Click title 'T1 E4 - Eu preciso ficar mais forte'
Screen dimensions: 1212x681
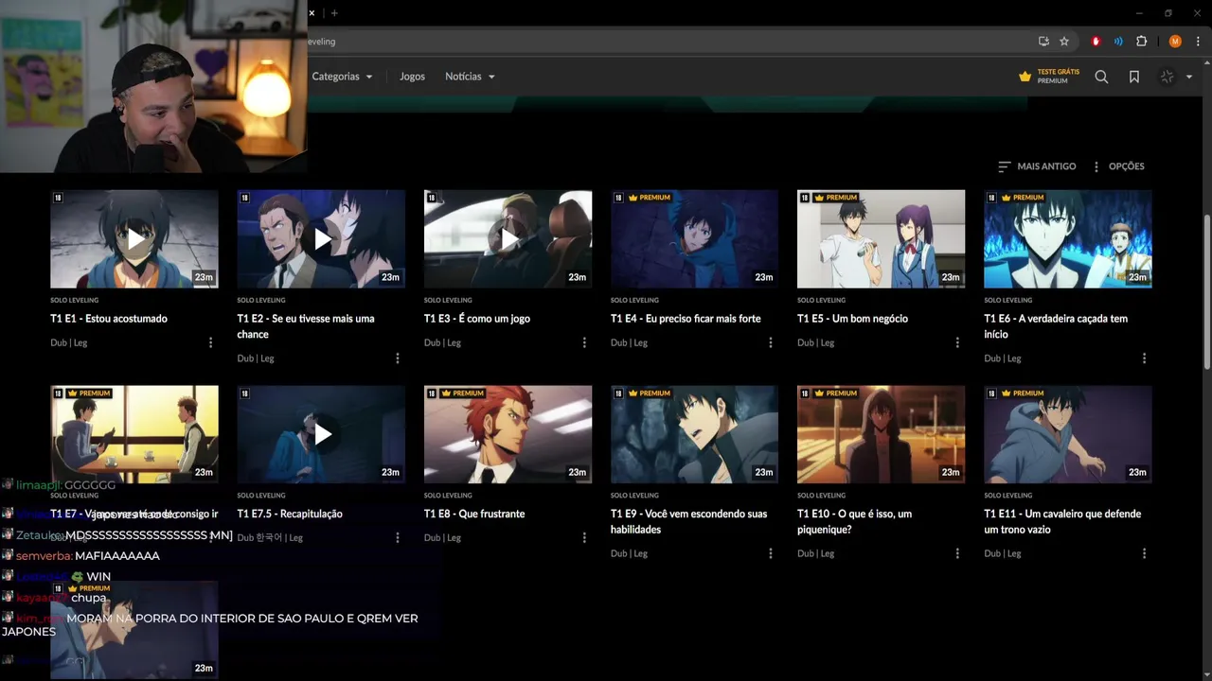tap(686, 319)
